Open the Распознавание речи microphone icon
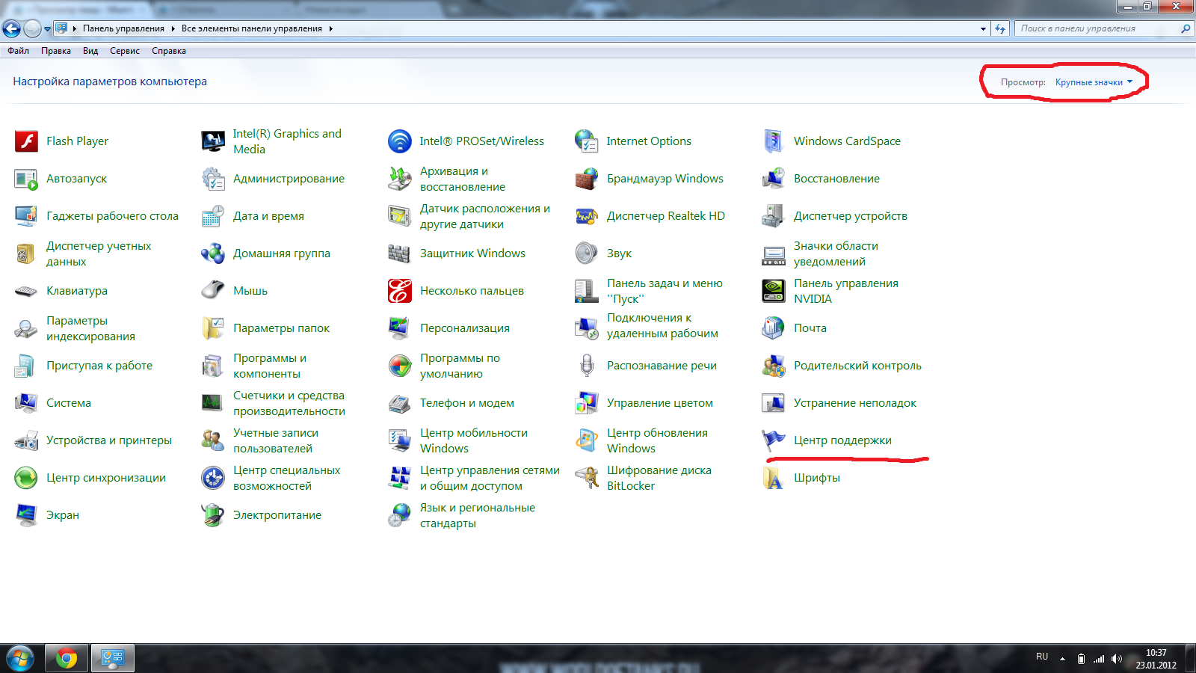This screenshot has width=1196, height=673. click(587, 366)
